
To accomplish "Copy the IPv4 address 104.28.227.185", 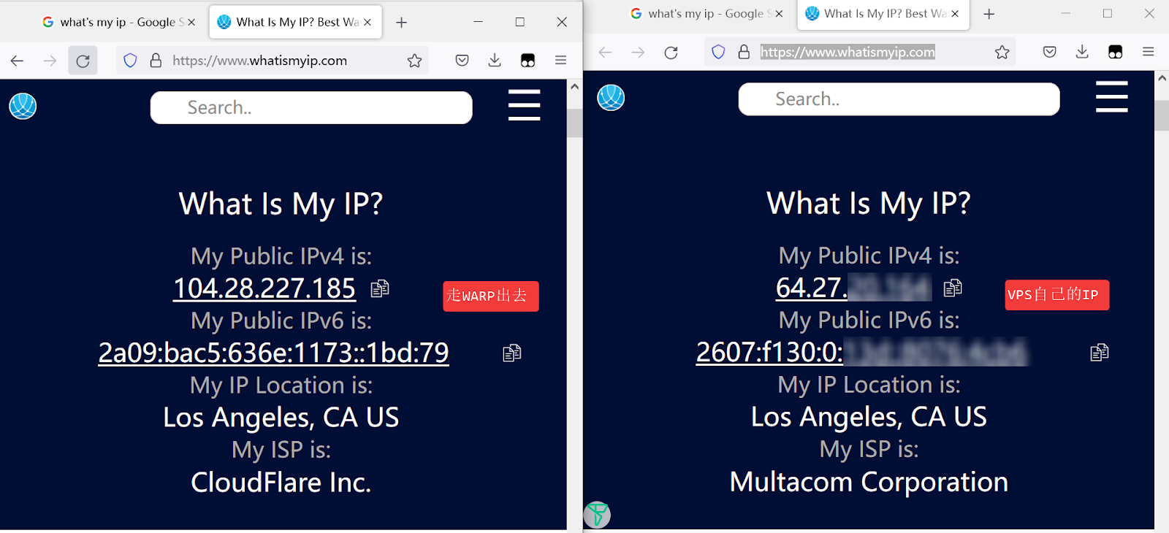I will click(380, 289).
